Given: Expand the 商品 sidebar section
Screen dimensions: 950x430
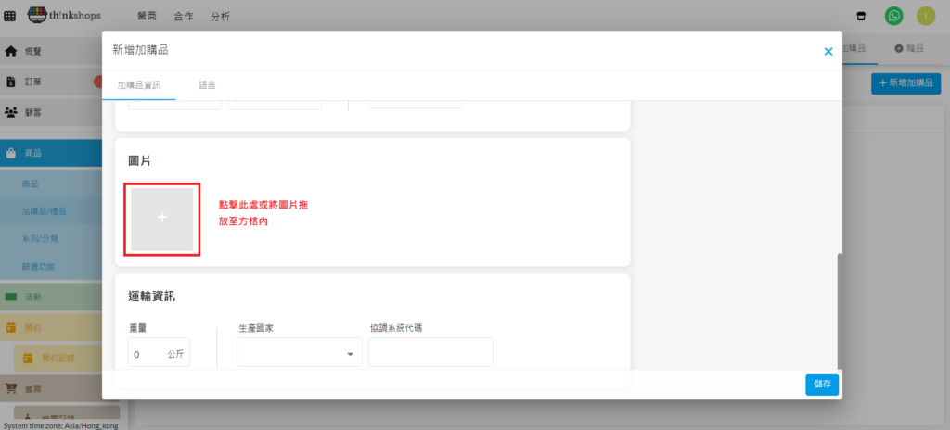Looking at the screenshot, I should click(32, 153).
